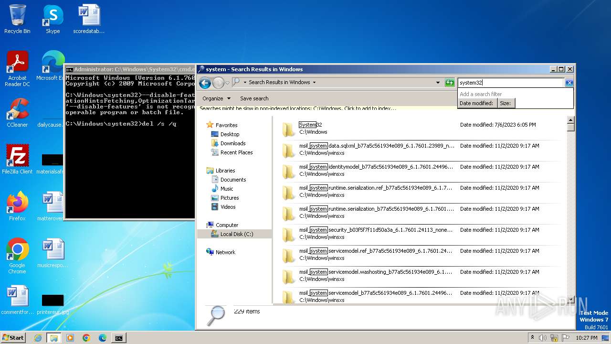Select the msil_system.security folder icon
Screen dimensions: 611x344
(288, 234)
